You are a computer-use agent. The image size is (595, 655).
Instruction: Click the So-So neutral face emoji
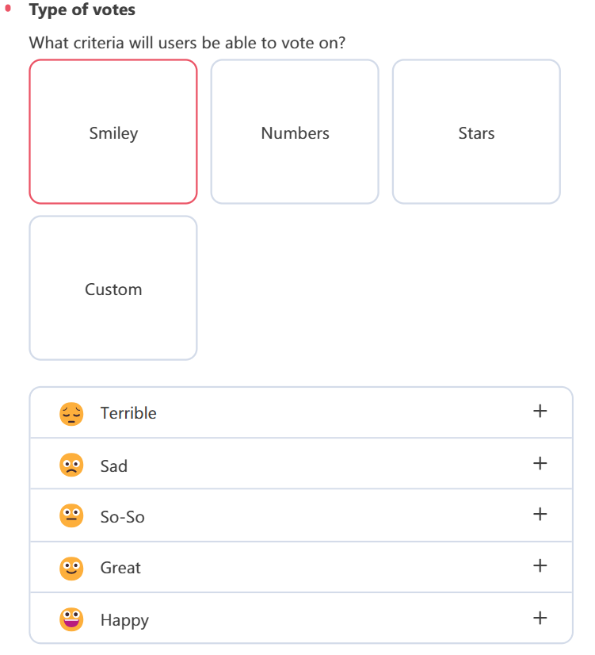(x=71, y=515)
